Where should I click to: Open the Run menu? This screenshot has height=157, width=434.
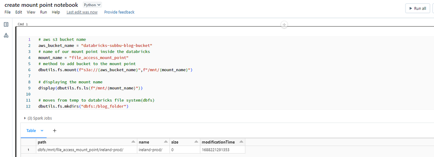pos(44,12)
